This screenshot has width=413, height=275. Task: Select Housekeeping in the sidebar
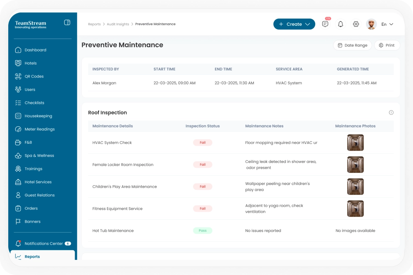[38, 116]
